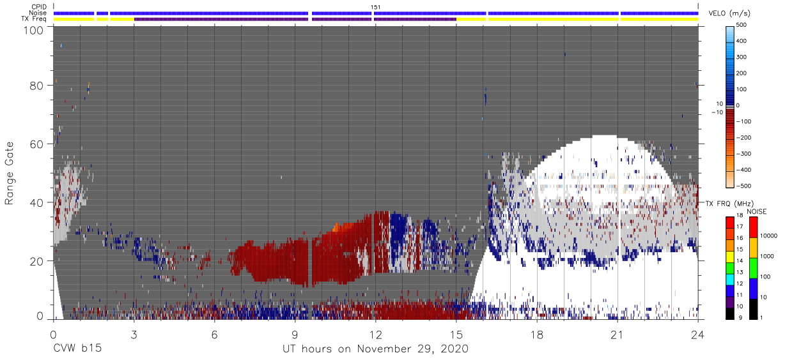This screenshot has height=362, width=785.
Task: Click the UT hour tick label 6
Action: click(x=214, y=334)
